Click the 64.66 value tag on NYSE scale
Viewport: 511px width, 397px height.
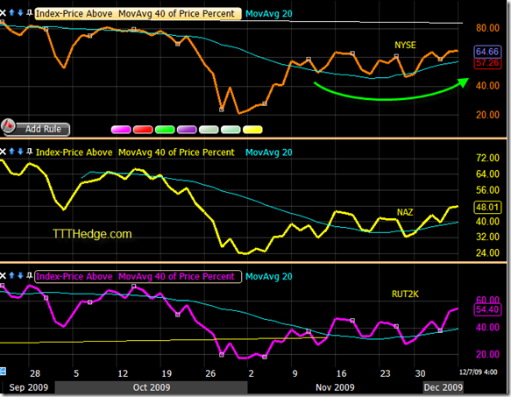[x=487, y=52]
